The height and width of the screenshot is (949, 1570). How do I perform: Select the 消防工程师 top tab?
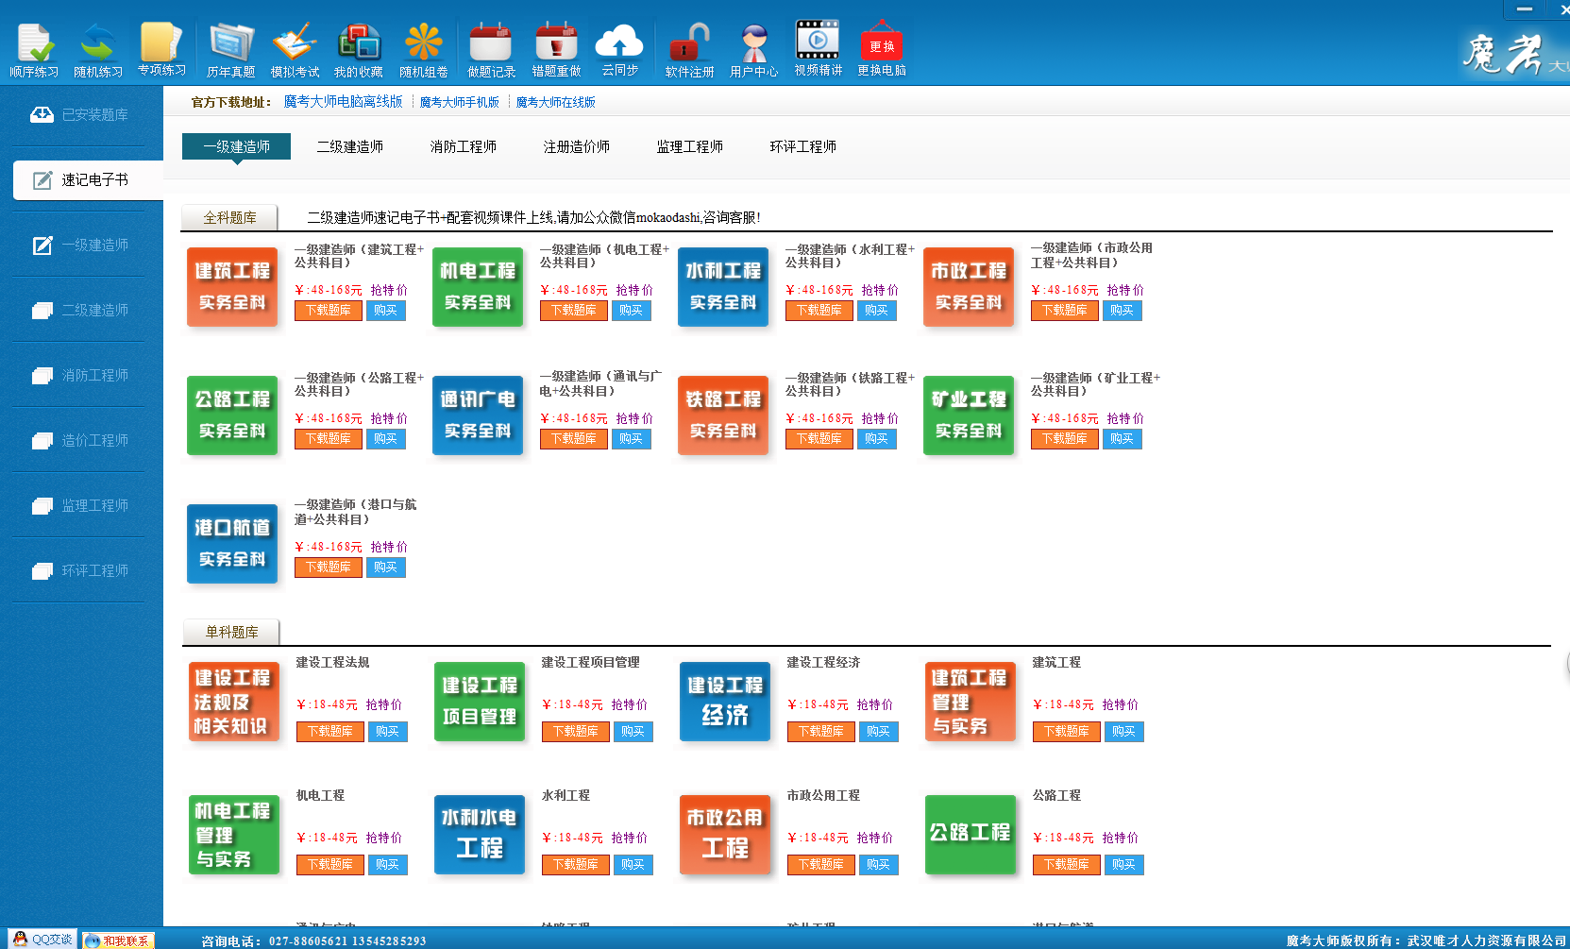[463, 146]
